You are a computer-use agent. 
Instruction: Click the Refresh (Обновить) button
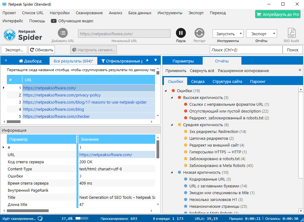point(42,50)
